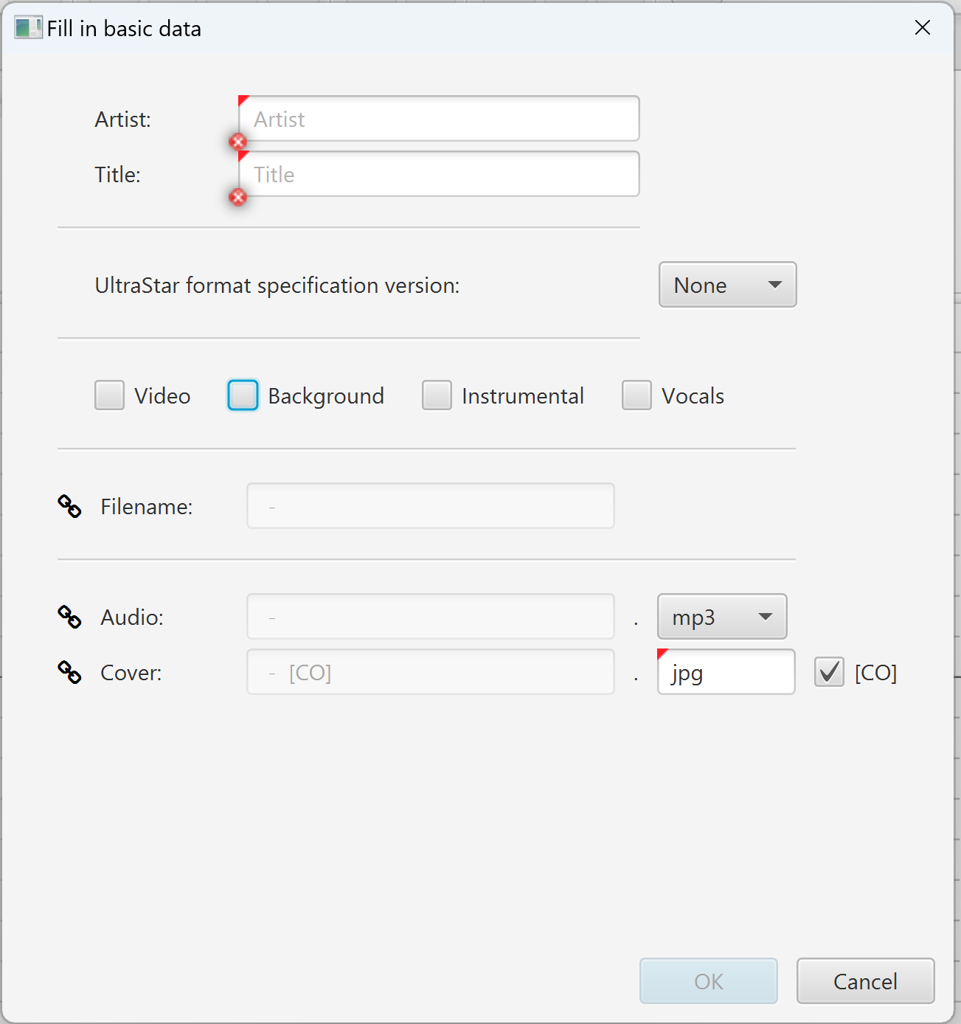
Task: Focus the Title input field
Action: pyautogui.click(x=439, y=174)
